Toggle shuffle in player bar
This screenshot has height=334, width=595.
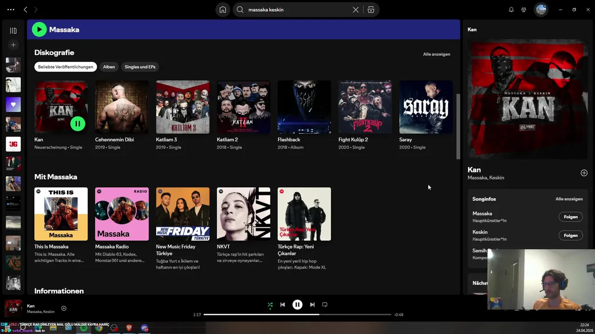(x=270, y=305)
